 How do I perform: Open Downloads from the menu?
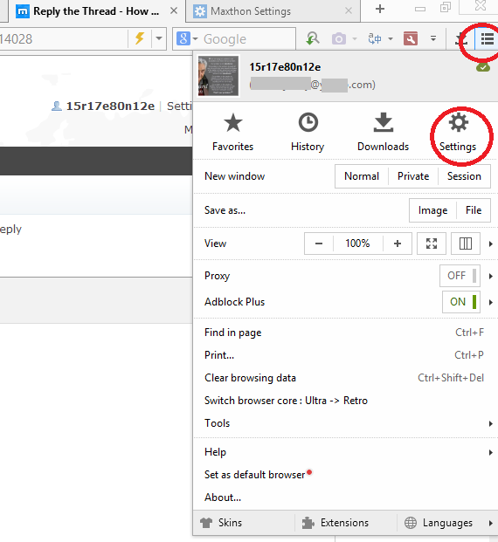(383, 133)
